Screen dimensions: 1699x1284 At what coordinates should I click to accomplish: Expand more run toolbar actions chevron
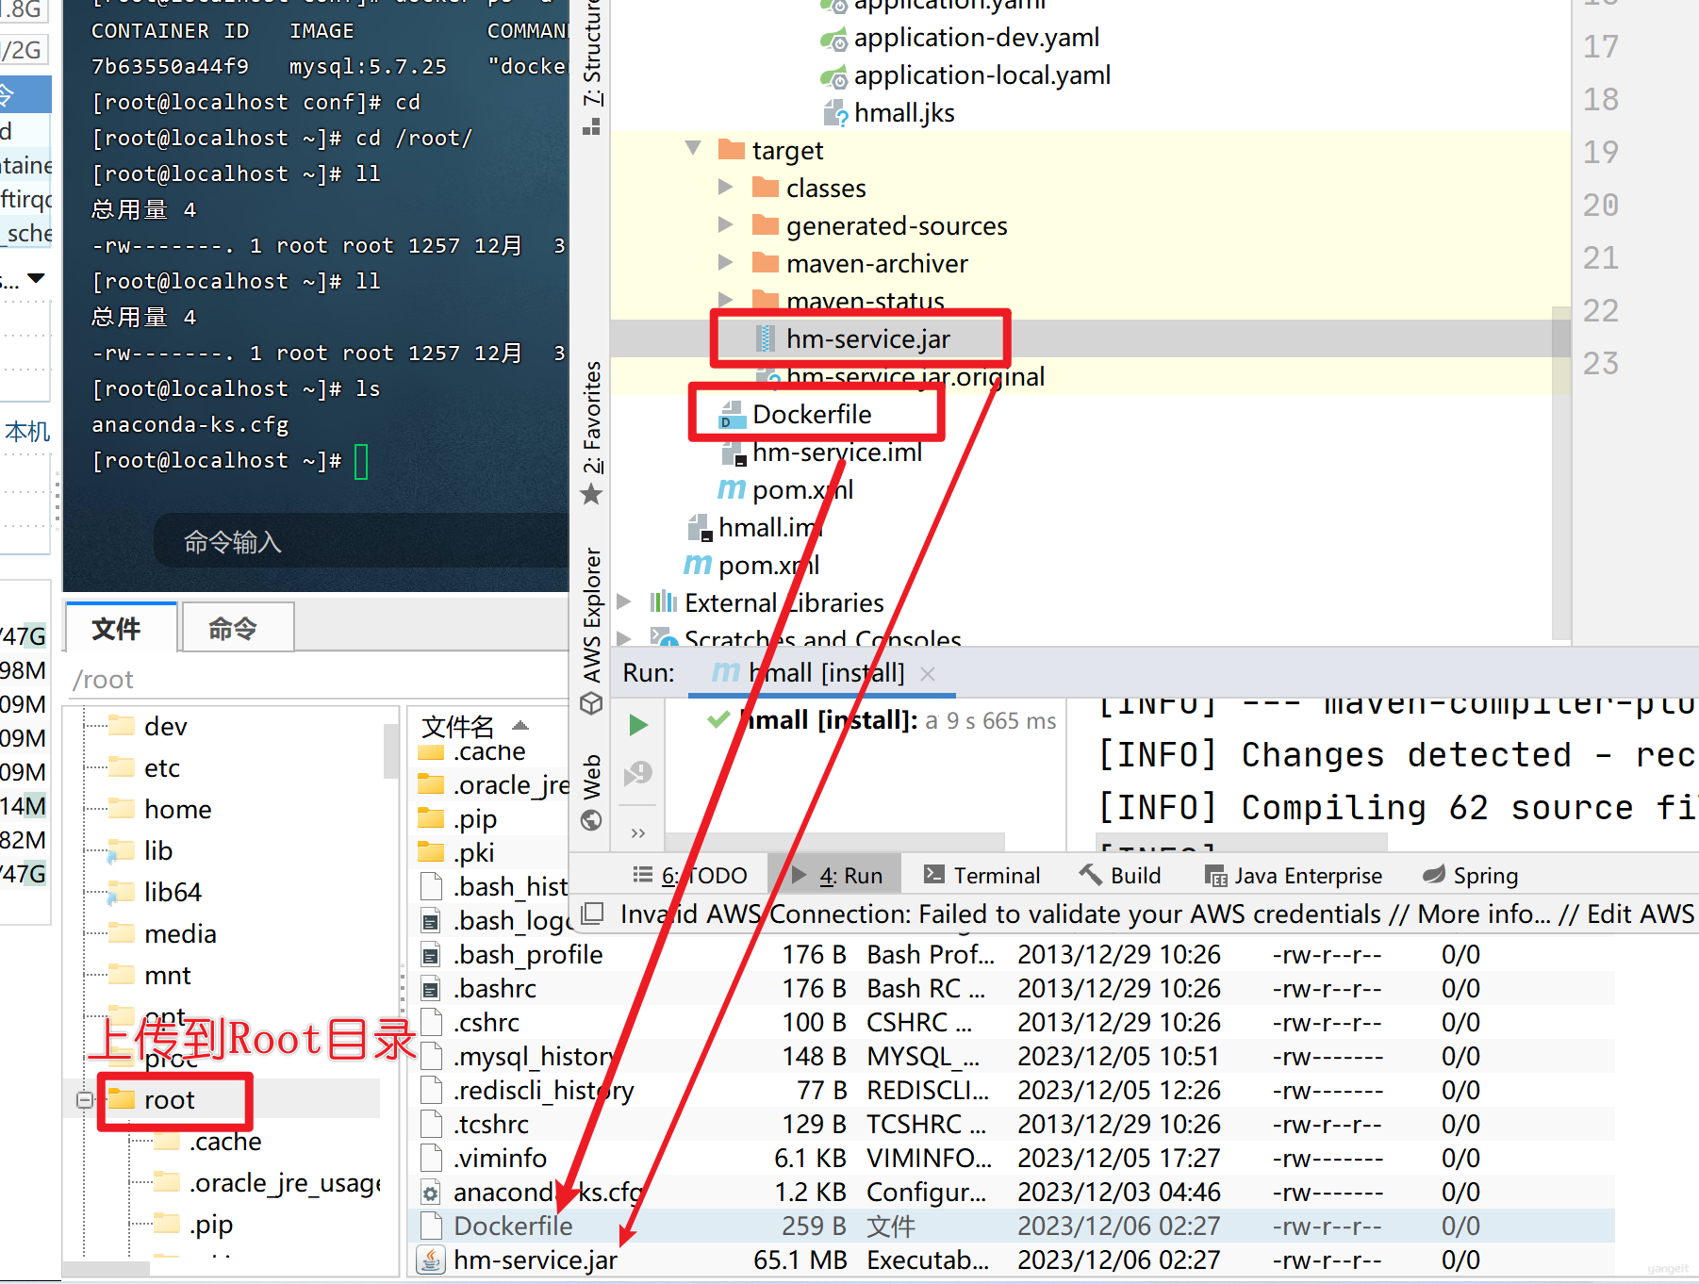pyautogui.click(x=638, y=832)
